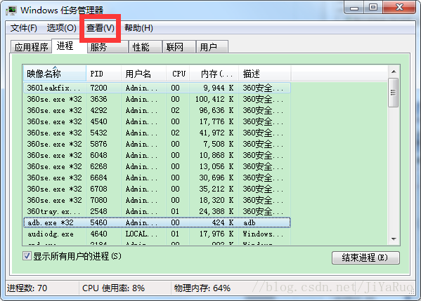Image resolution: width=421 pixels, height=301 pixels.
Task: Click PID 7200 cell
Action: pos(99,88)
